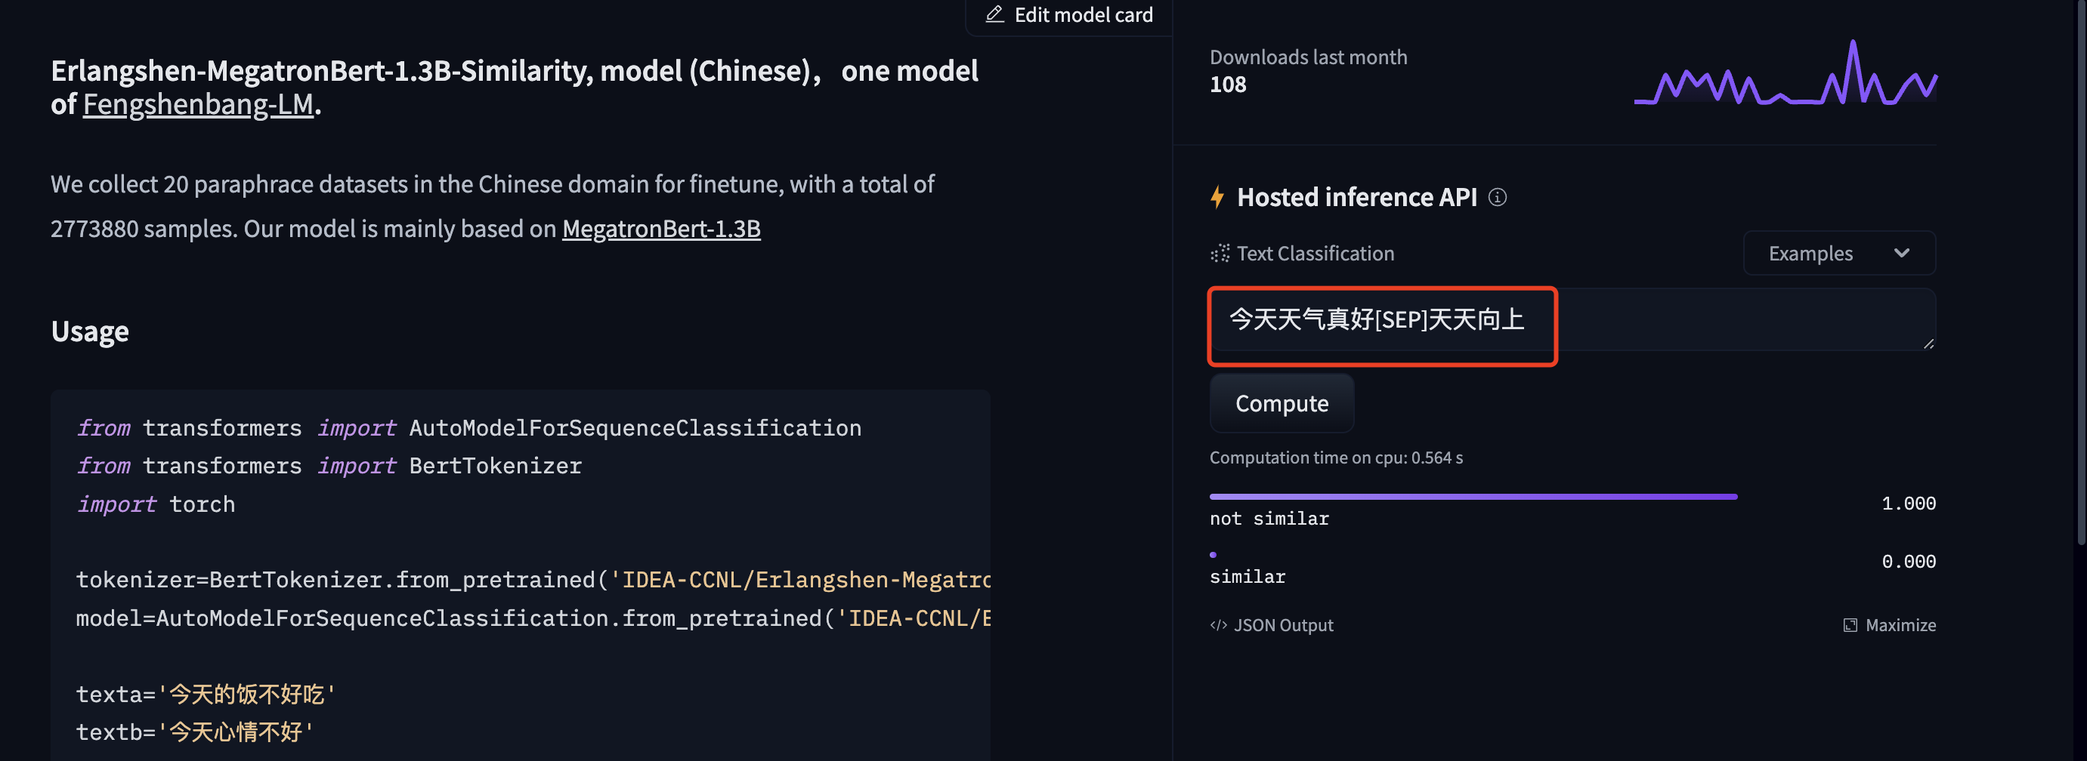Image resolution: width=2087 pixels, height=761 pixels.
Task: Click the pencil icon on Edit model card
Action: click(994, 14)
